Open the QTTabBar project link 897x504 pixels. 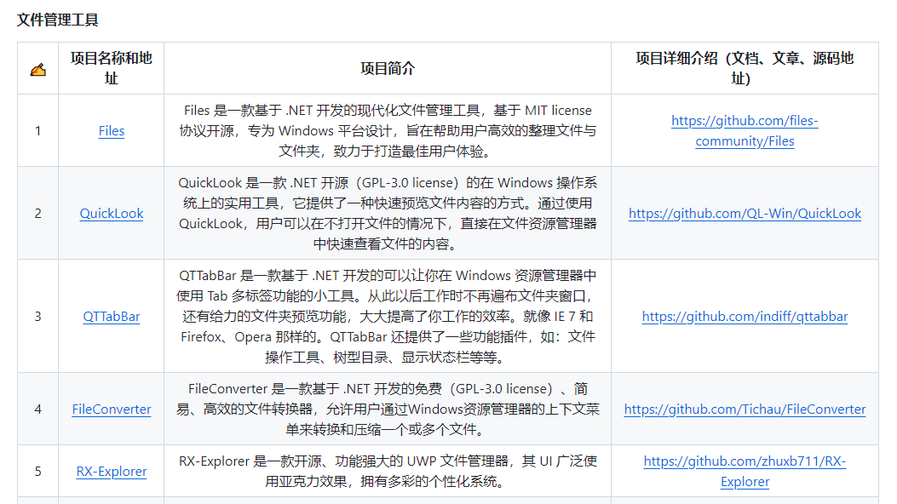(x=112, y=316)
